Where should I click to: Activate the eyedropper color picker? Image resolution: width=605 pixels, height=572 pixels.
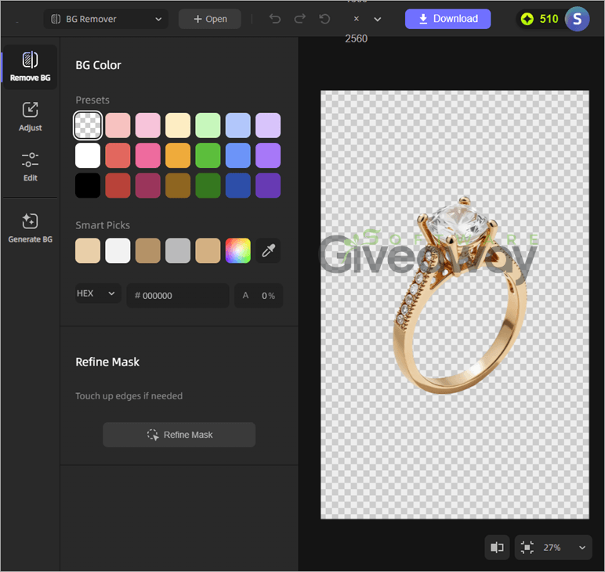click(x=268, y=250)
